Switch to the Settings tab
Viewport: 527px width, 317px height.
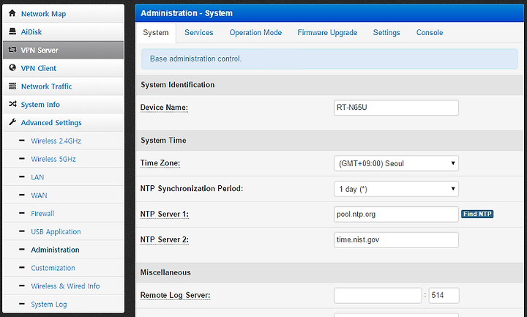pyautogui.click(x=386, y=33)
